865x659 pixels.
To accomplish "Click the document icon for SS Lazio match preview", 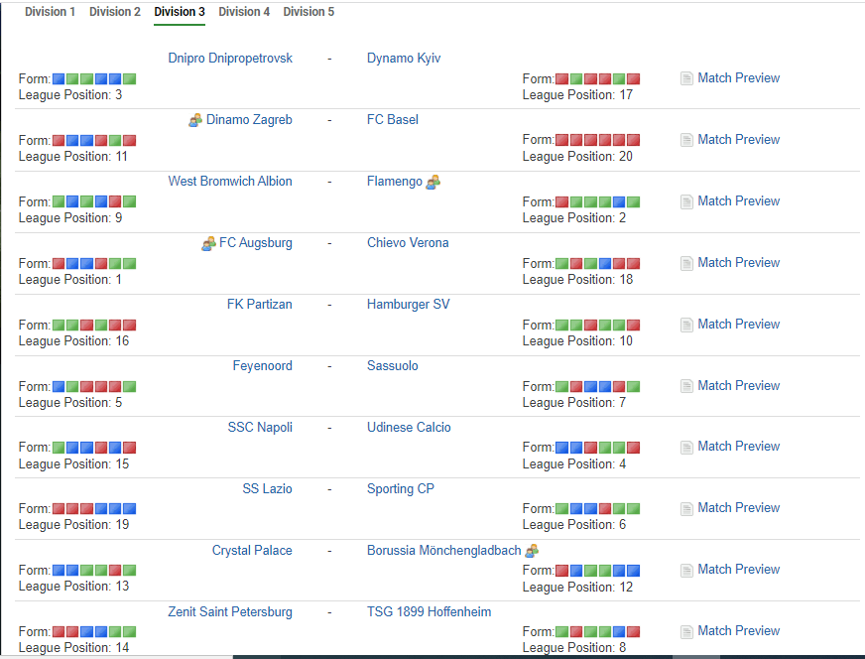I will click(686, 508).
